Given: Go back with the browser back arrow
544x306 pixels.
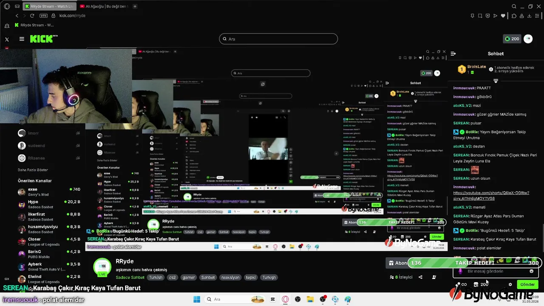Looking at the screenshot, I should 17,15.
